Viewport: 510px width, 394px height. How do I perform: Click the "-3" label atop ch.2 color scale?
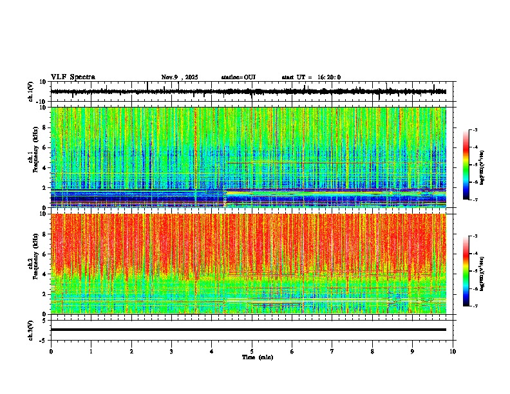point(474,236)
